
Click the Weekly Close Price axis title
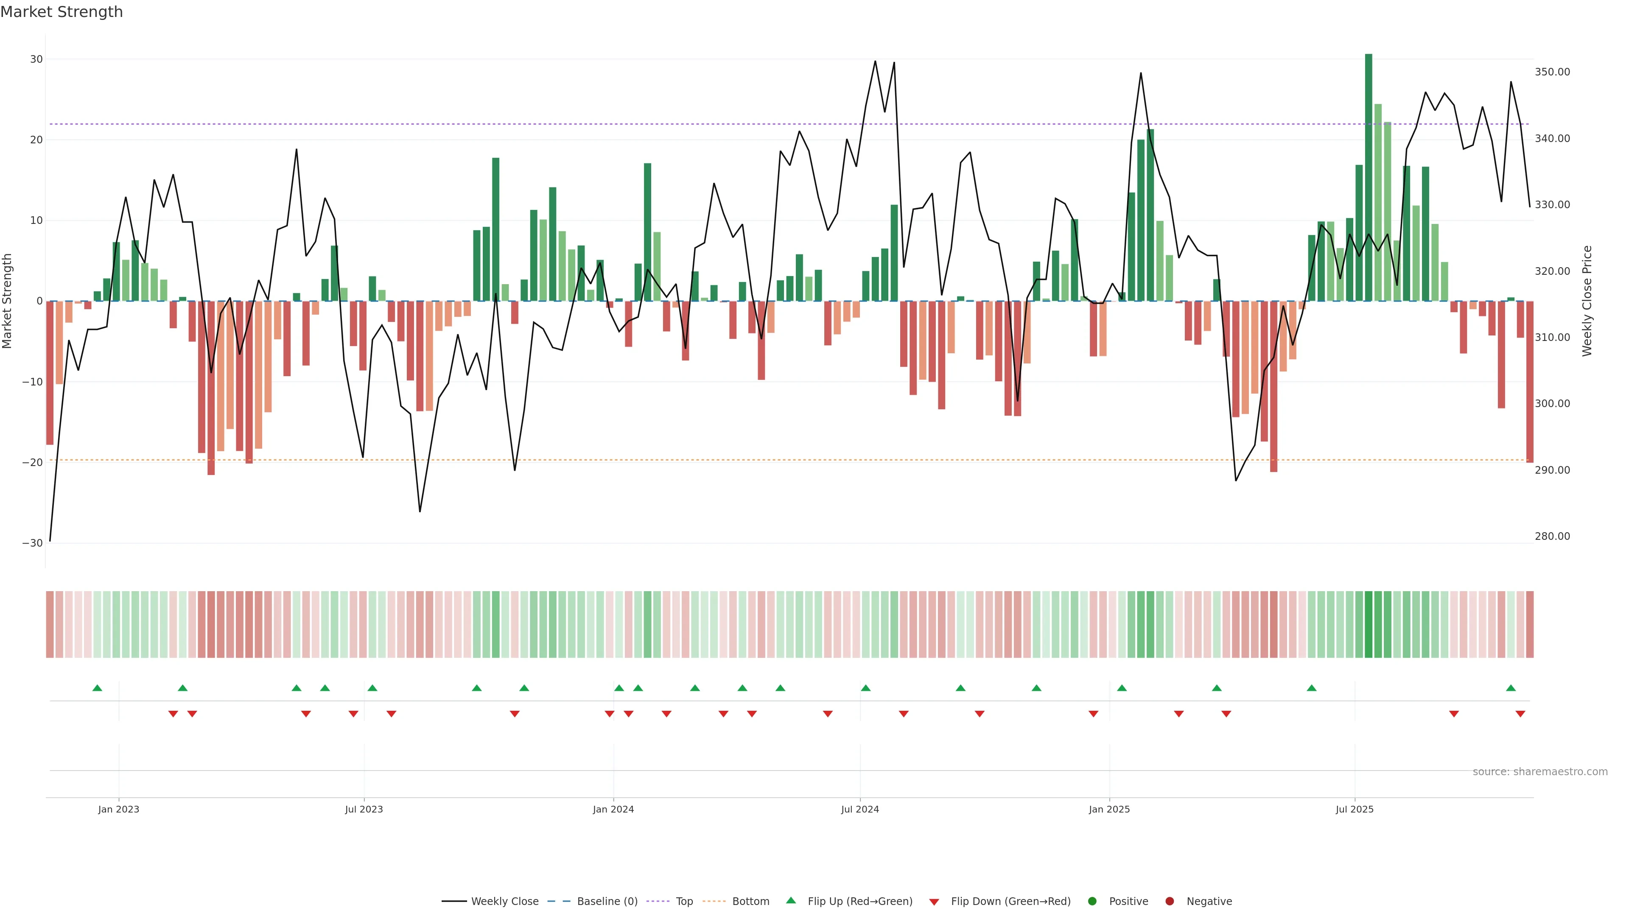pyautogui.click(x=1587, y=301)
